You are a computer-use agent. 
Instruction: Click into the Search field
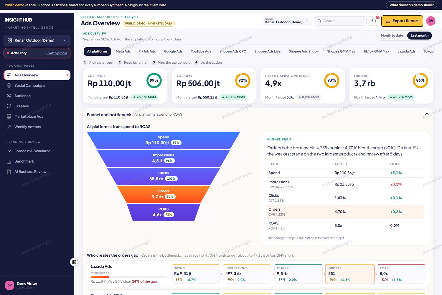(x=340, y=21)
